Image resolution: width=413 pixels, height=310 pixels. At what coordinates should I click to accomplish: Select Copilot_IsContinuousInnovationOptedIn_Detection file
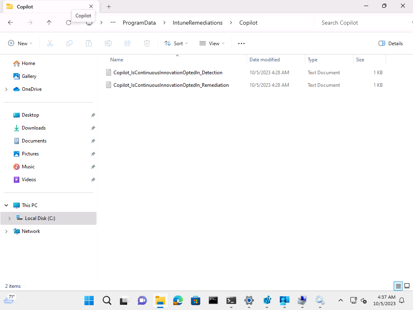coord(168,72)
